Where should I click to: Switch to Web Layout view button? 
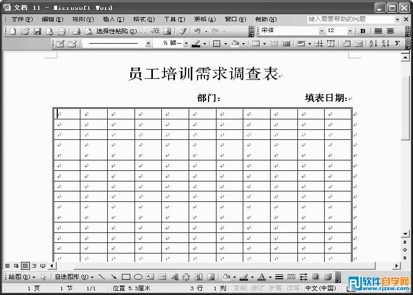tap(16, 266)
